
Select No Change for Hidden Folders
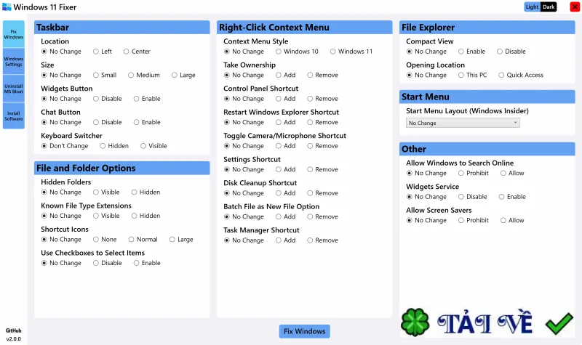pyautogui.click(x=61, y=192)
